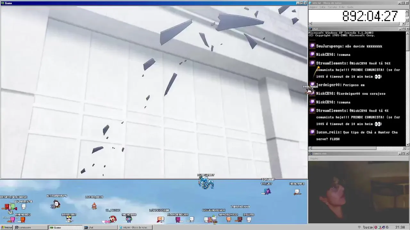This screenshot has height=230, width=410.
Task: Click the chat horizontal scrollbar thumb
Action: pyautogui.click(x=344, y=148)
